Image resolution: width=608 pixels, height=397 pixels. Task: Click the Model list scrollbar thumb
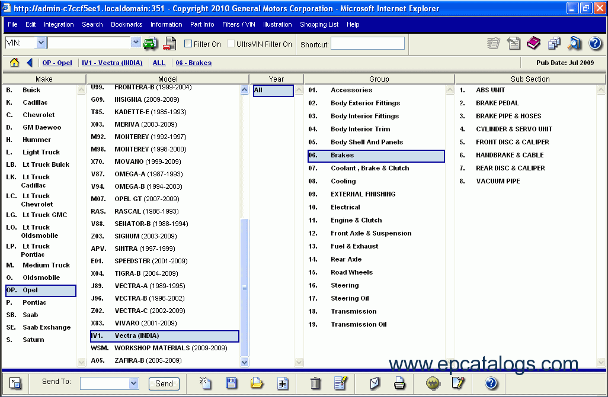244,288
